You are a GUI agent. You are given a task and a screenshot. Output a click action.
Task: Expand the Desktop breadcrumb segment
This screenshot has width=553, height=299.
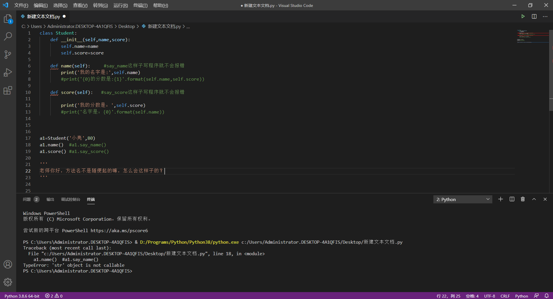[x=127, y=26]
